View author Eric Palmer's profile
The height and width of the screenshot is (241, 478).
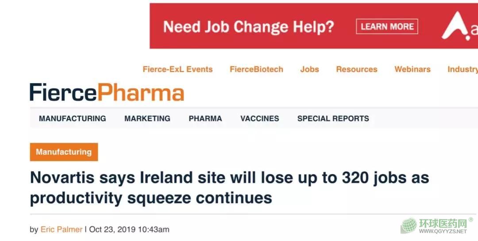(62, 230)
